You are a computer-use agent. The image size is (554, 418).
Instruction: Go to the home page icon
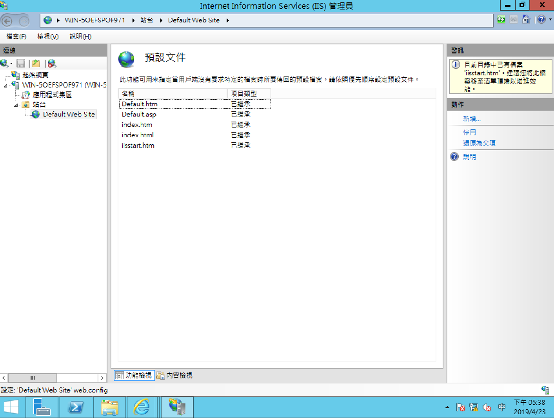526,20
